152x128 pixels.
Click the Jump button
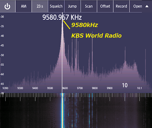pos(72,6)
